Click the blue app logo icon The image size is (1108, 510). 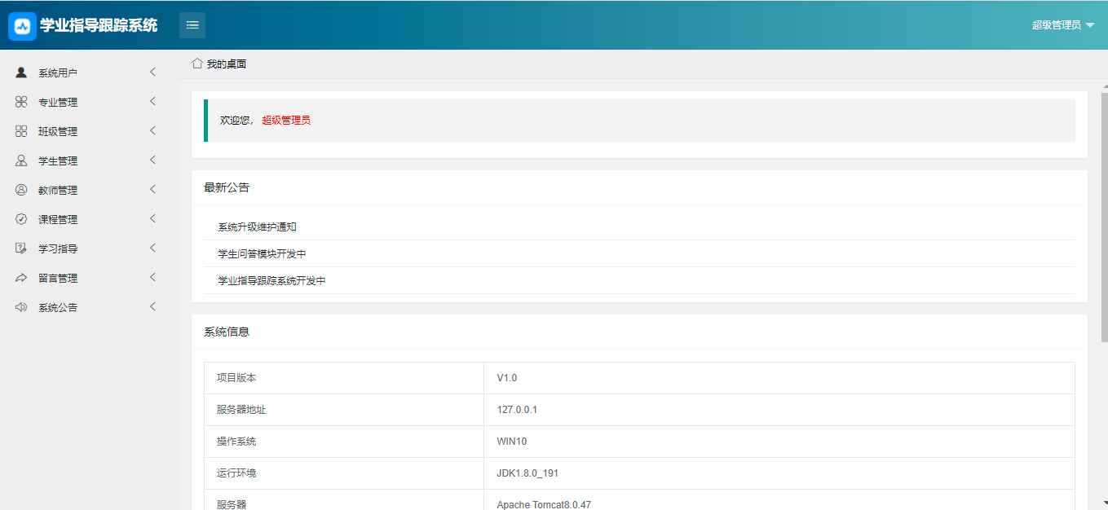click(x=23, y=25)
